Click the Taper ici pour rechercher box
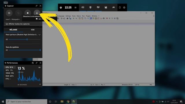The height and width of the screenshot is (104, 185). point(26,101)
